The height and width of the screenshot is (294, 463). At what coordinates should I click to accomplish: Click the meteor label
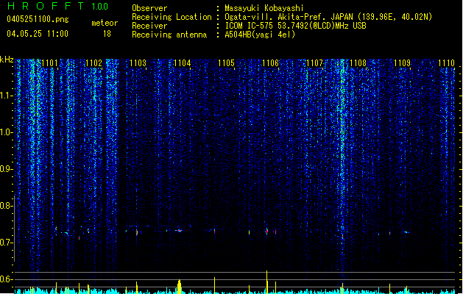coord(105,23)
